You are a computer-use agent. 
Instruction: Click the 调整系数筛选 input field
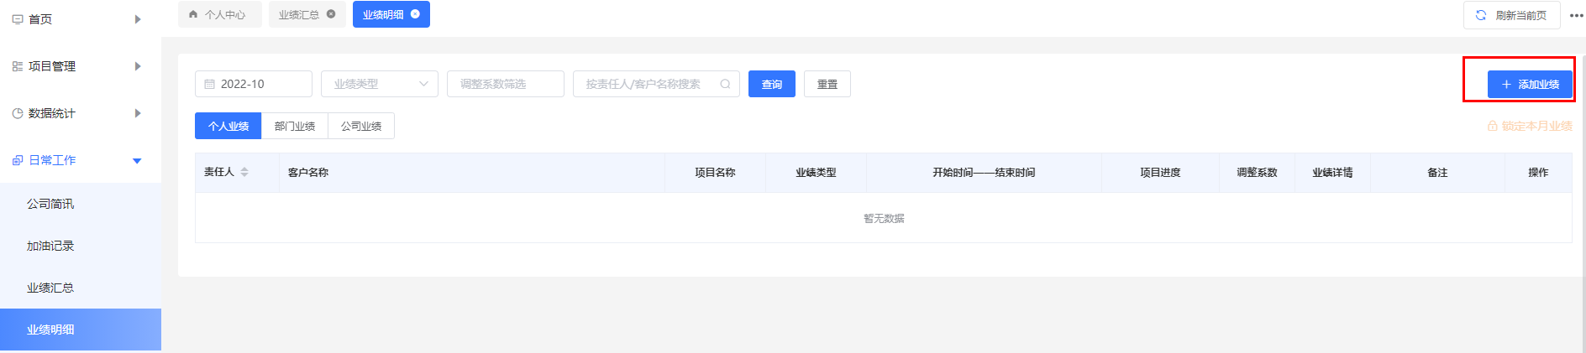point(506,84)
